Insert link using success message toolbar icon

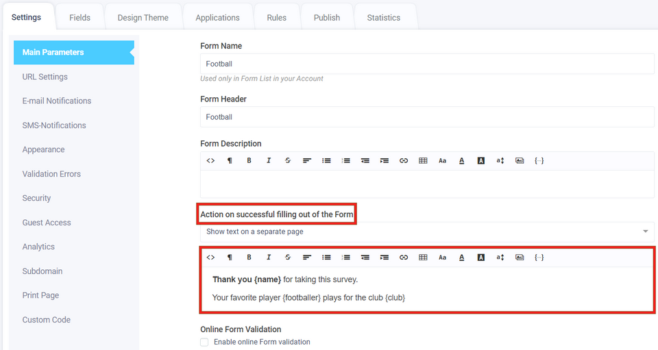pyautogui.click(x=404, y=258)
